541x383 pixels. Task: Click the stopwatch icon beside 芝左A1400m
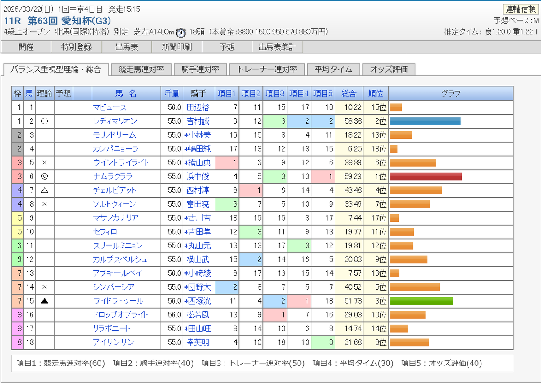181,32
